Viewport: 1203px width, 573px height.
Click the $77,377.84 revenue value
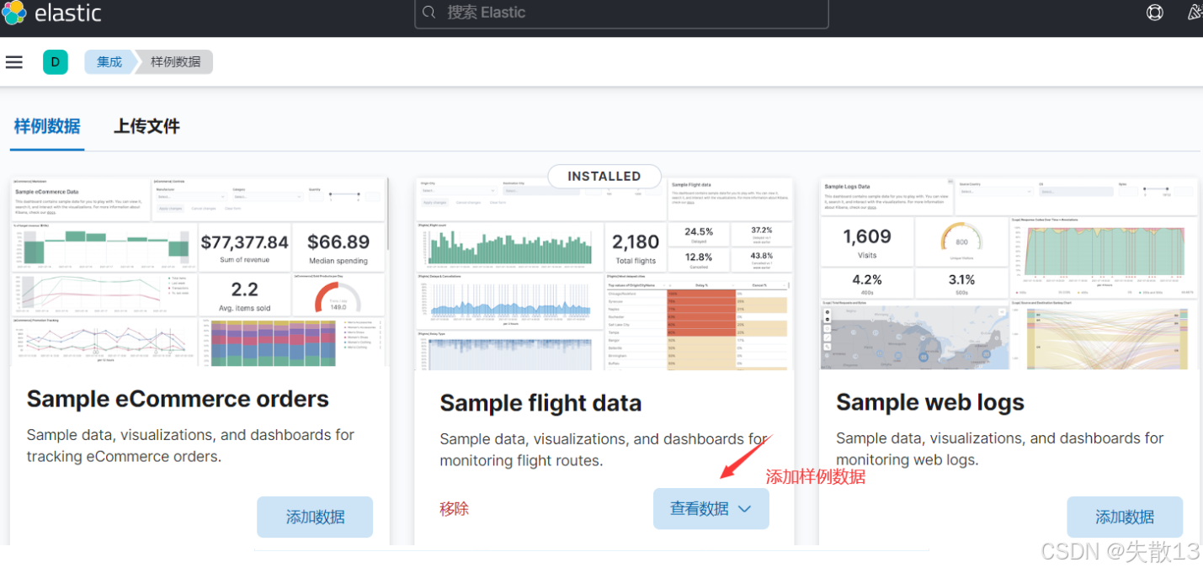(x=245, y=242)
